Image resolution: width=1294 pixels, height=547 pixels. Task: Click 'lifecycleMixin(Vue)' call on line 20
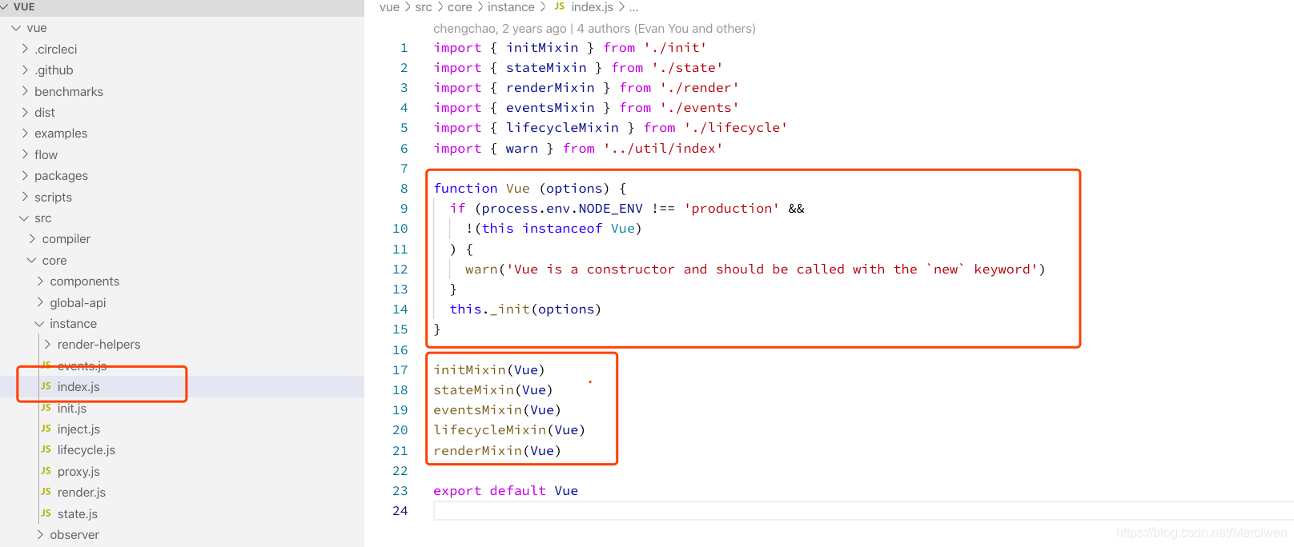pyautogui.click(x=509, y=430)
